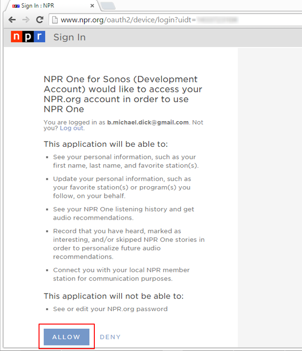Click heading 'This application will be able to:'
Viewport: 302px width, 351px height.
tap(106, 144)
